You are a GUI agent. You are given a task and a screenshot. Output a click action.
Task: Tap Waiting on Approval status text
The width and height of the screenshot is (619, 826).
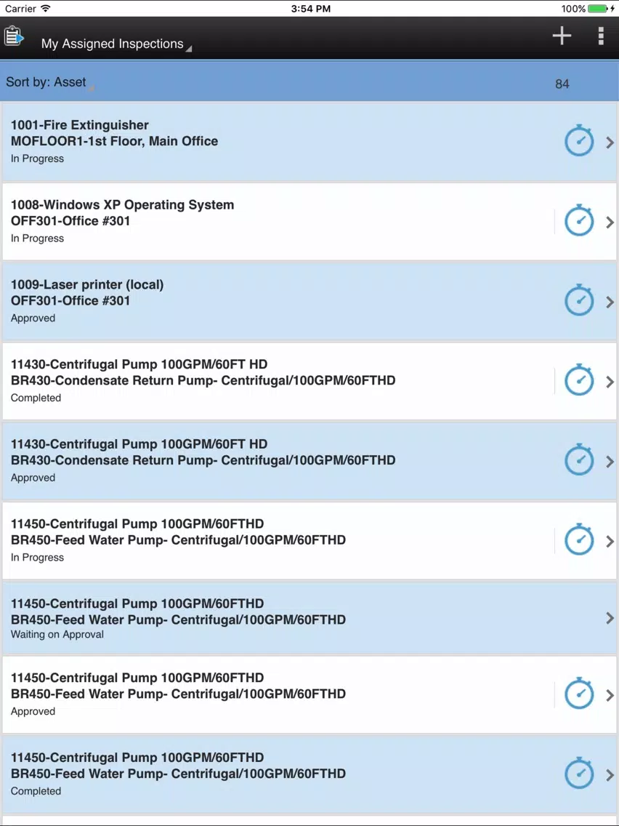[x=57, y=634]
